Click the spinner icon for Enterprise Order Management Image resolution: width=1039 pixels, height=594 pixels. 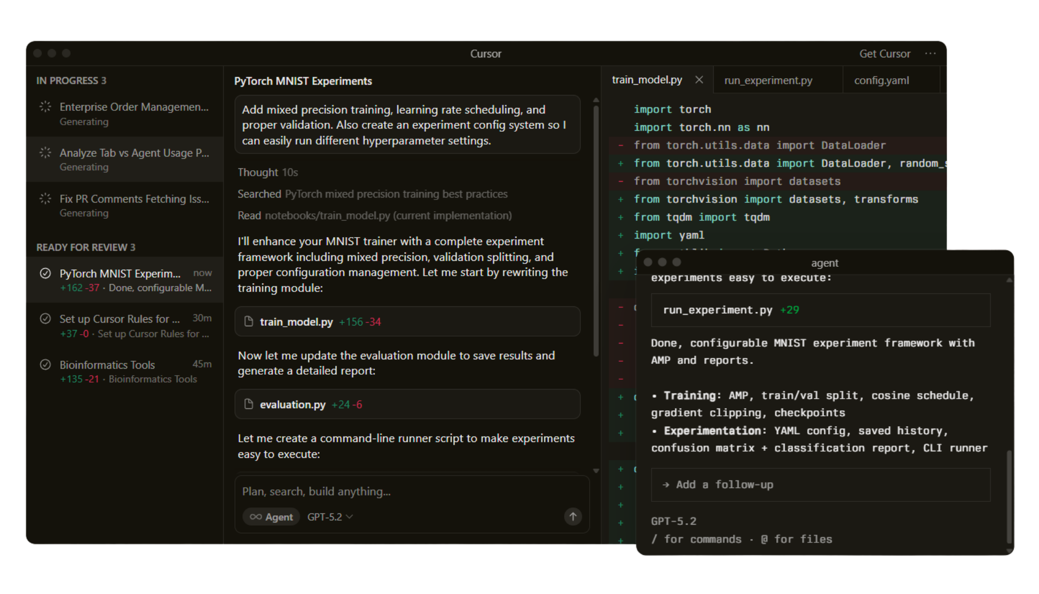45,106
